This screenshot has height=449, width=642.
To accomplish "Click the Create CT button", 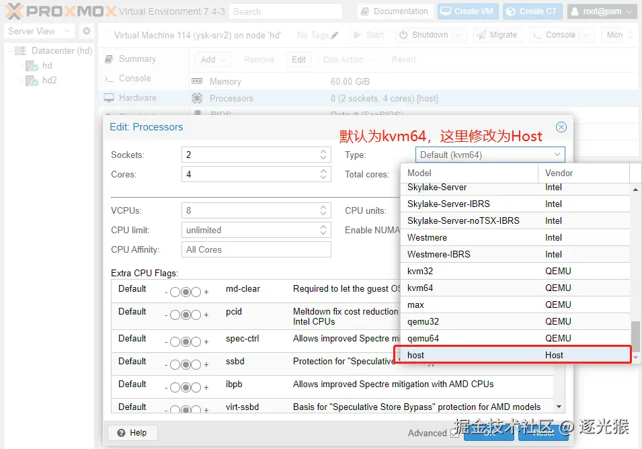I will (532, 11).
